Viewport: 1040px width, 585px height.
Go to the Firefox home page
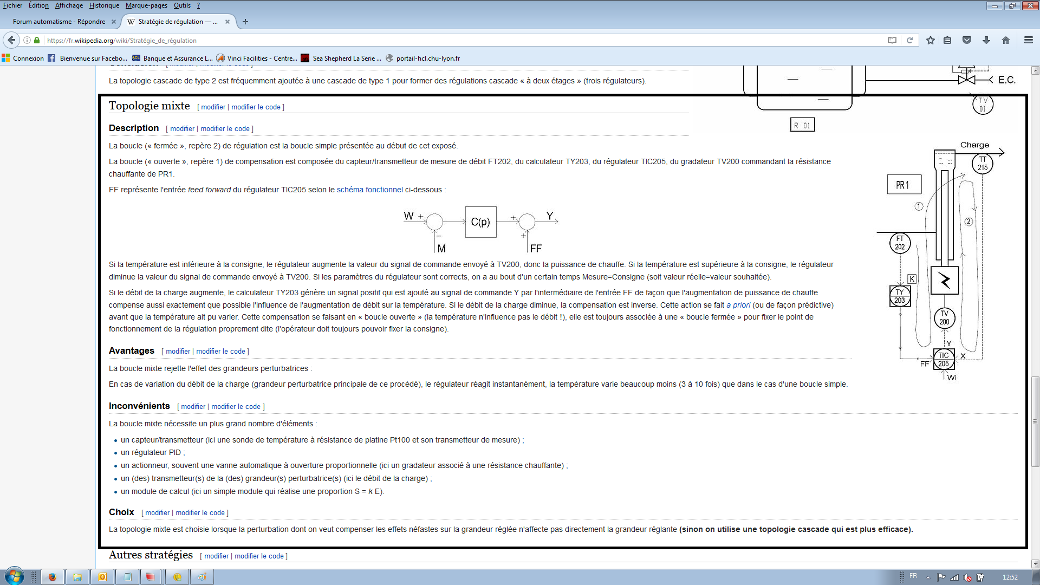[1006, 40]
